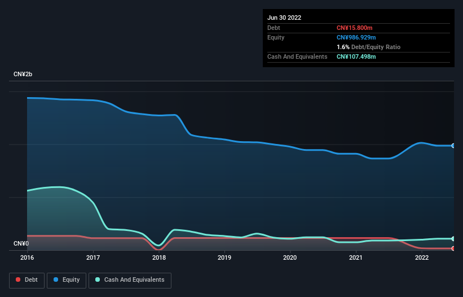Click the CN¥2b y-axis label
This screenshot has height=297, width=463.
23,74
